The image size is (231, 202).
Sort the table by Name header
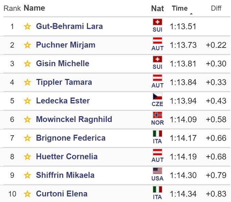[34, 8]
